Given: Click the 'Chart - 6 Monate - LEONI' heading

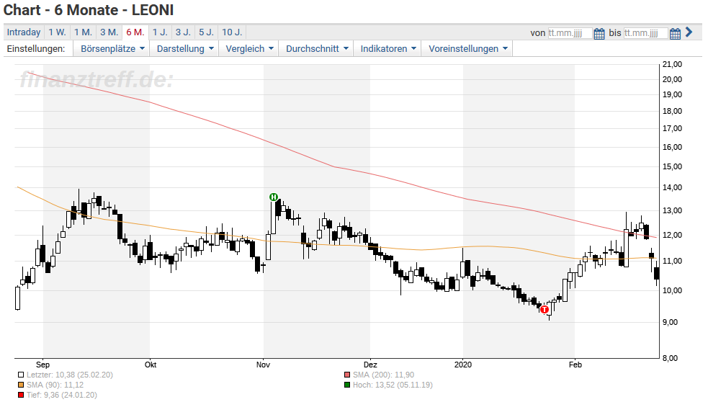Looking at the screenshot, I should pos(89,10).
